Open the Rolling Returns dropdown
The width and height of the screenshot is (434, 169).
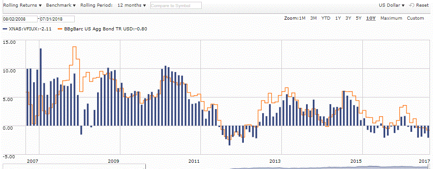pos(22,5)
